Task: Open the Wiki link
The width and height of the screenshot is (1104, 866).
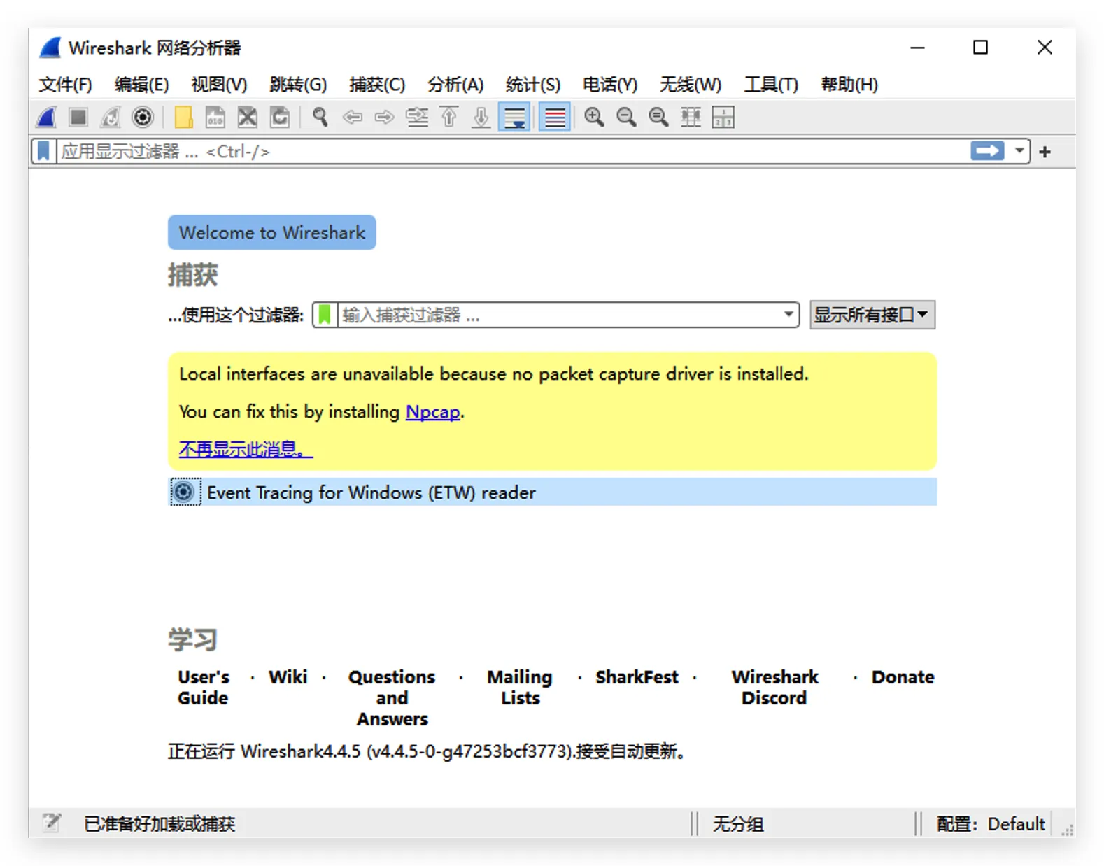Action: tap(288, 677)
